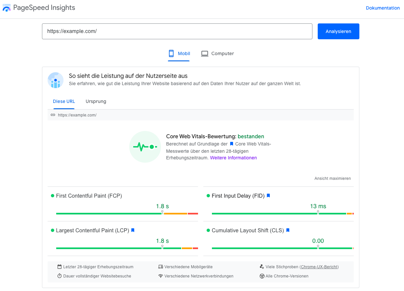
Task: Open the Weitere Informationen link
Action: tap(233, 158)
